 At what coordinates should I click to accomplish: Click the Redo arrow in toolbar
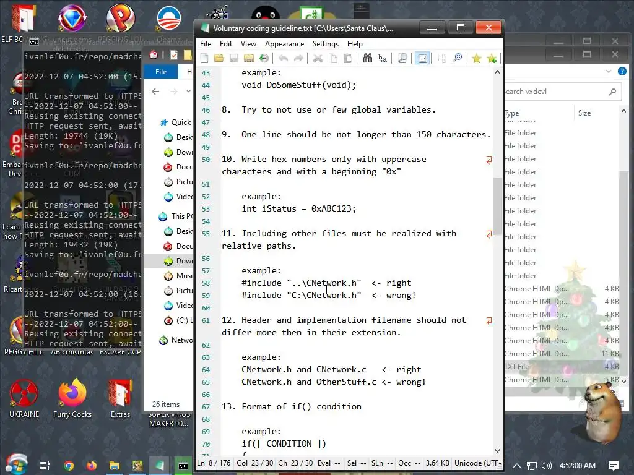coord(298,59)
